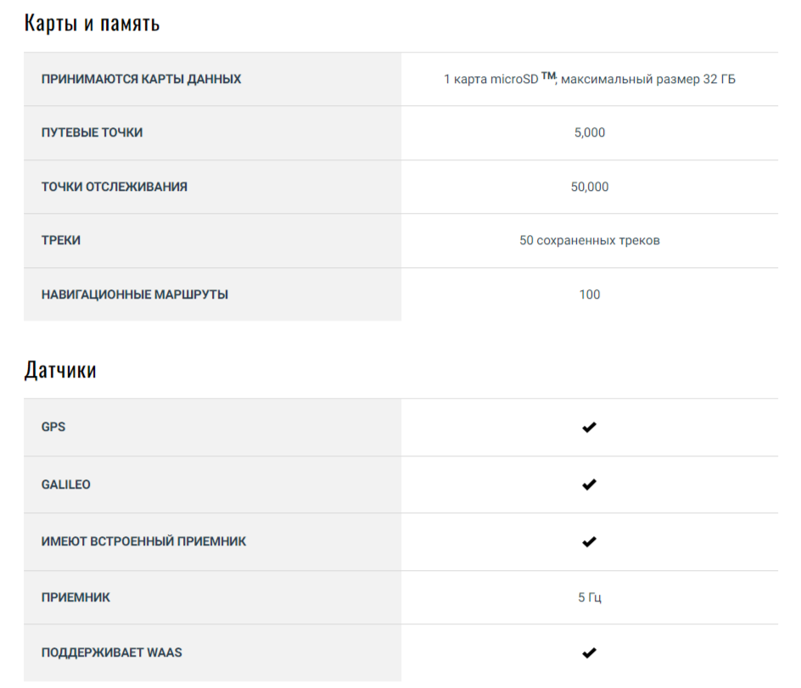Click the 'НАВИГАЦИОННЫЕ МАРШРУТЫ' label

pyautogui.click(x=134, y=294)
